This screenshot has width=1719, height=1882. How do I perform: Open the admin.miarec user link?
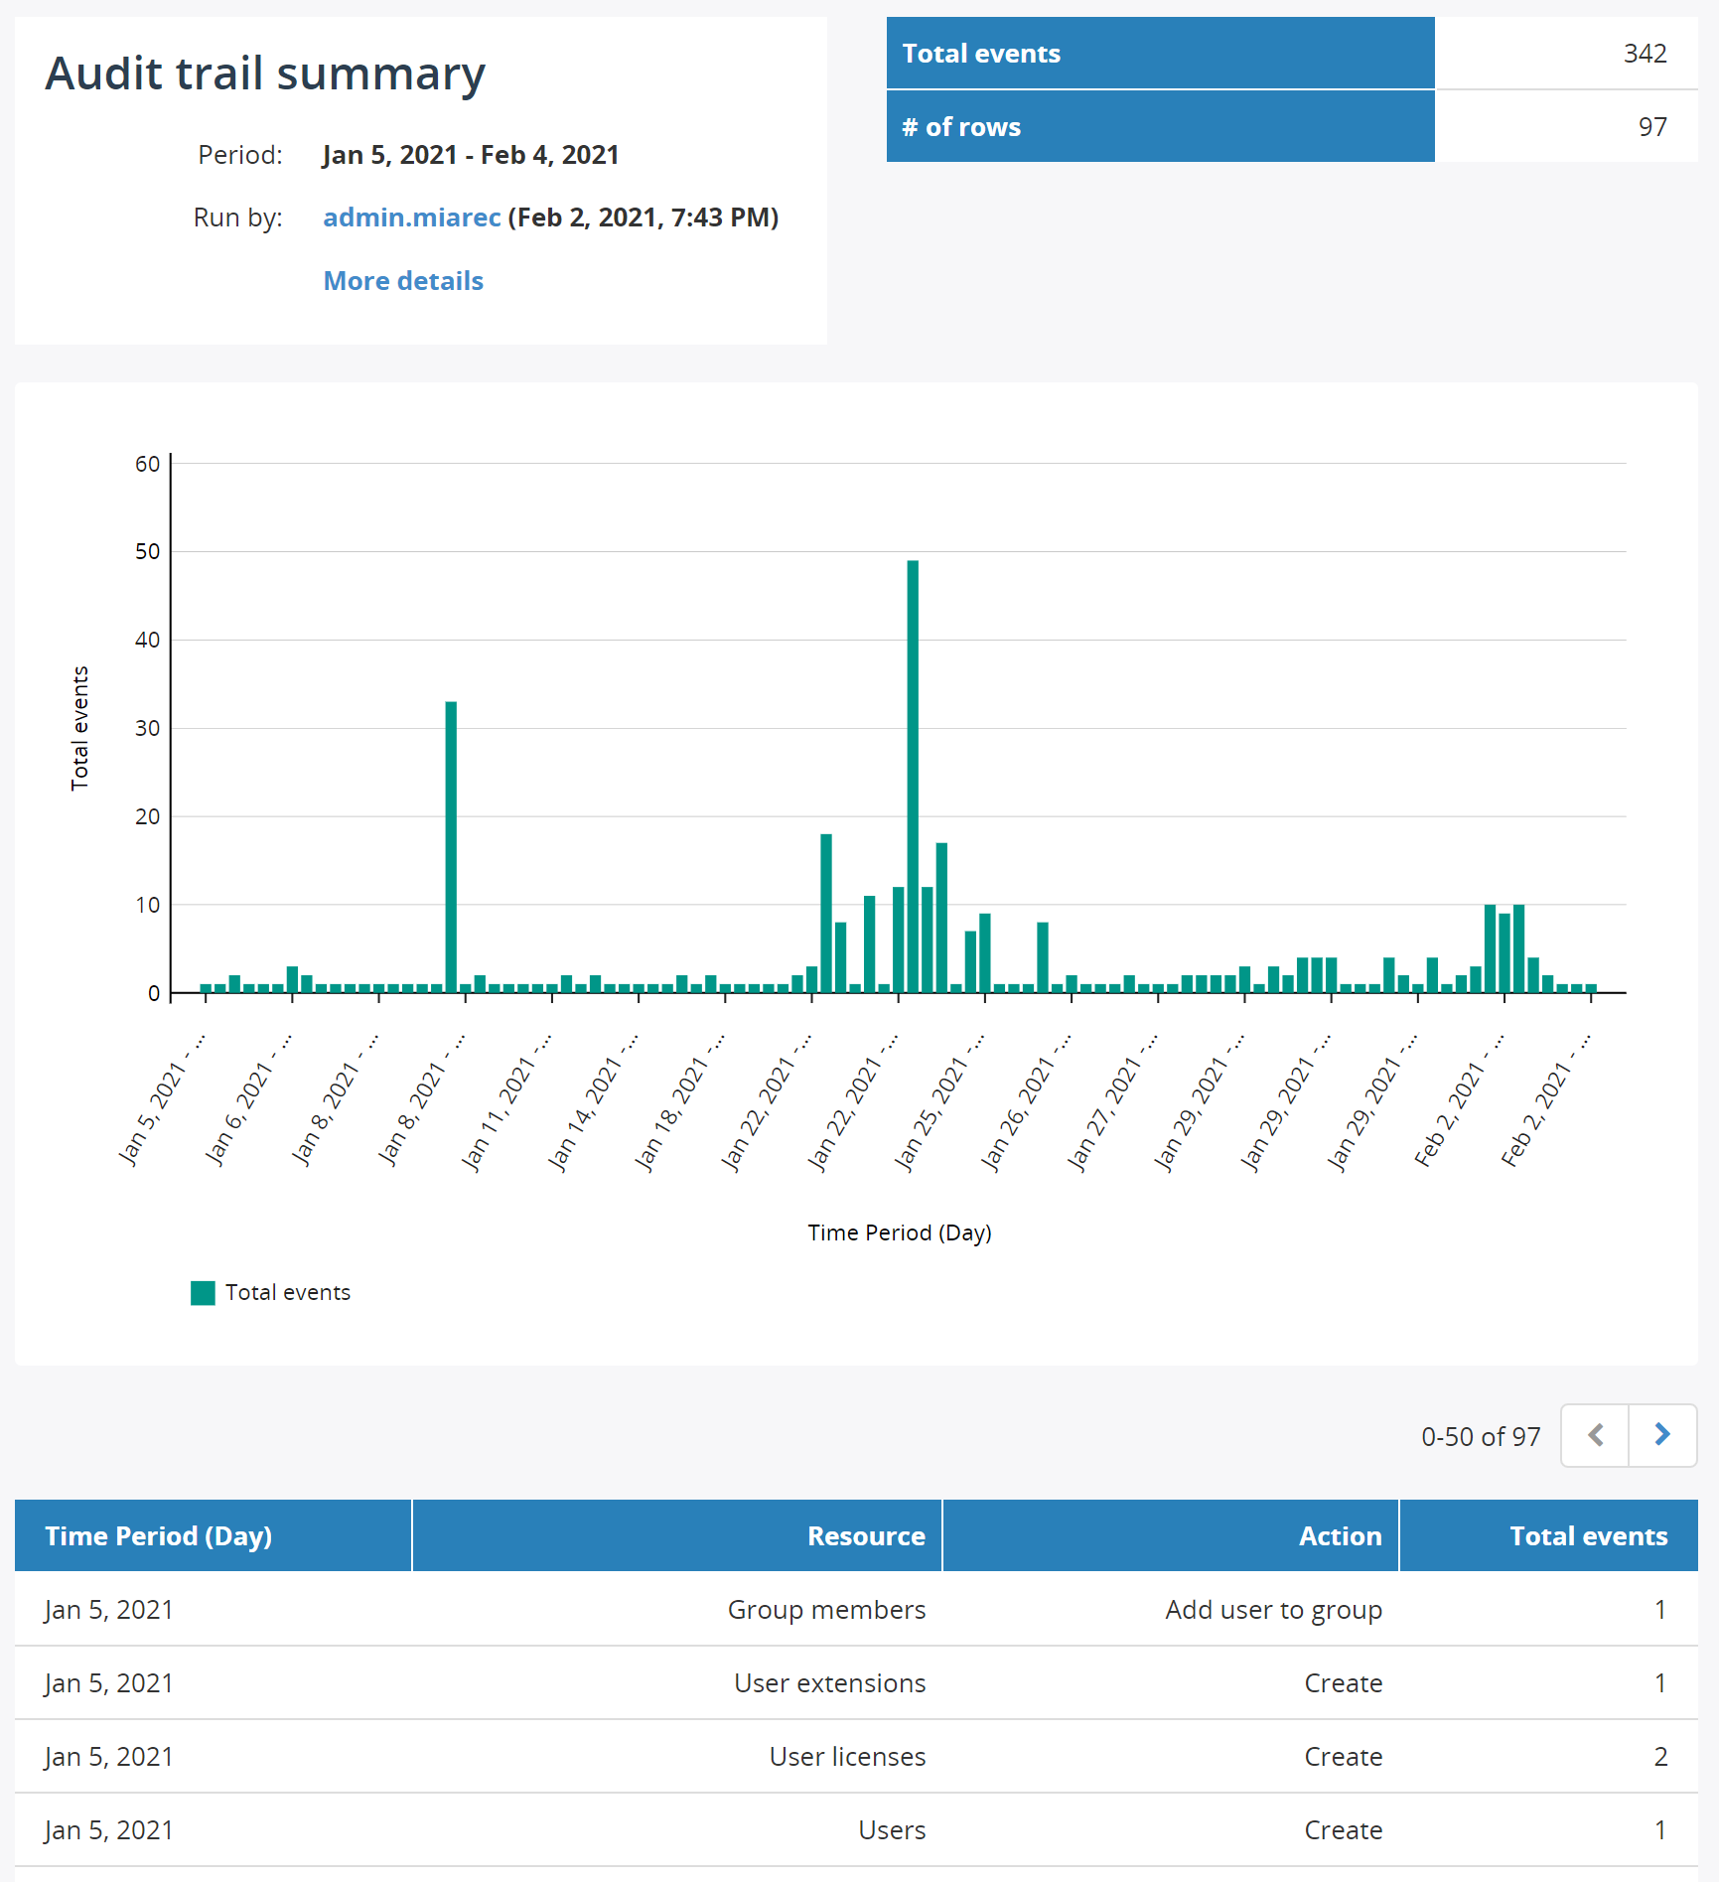click(x=411, y=217)
